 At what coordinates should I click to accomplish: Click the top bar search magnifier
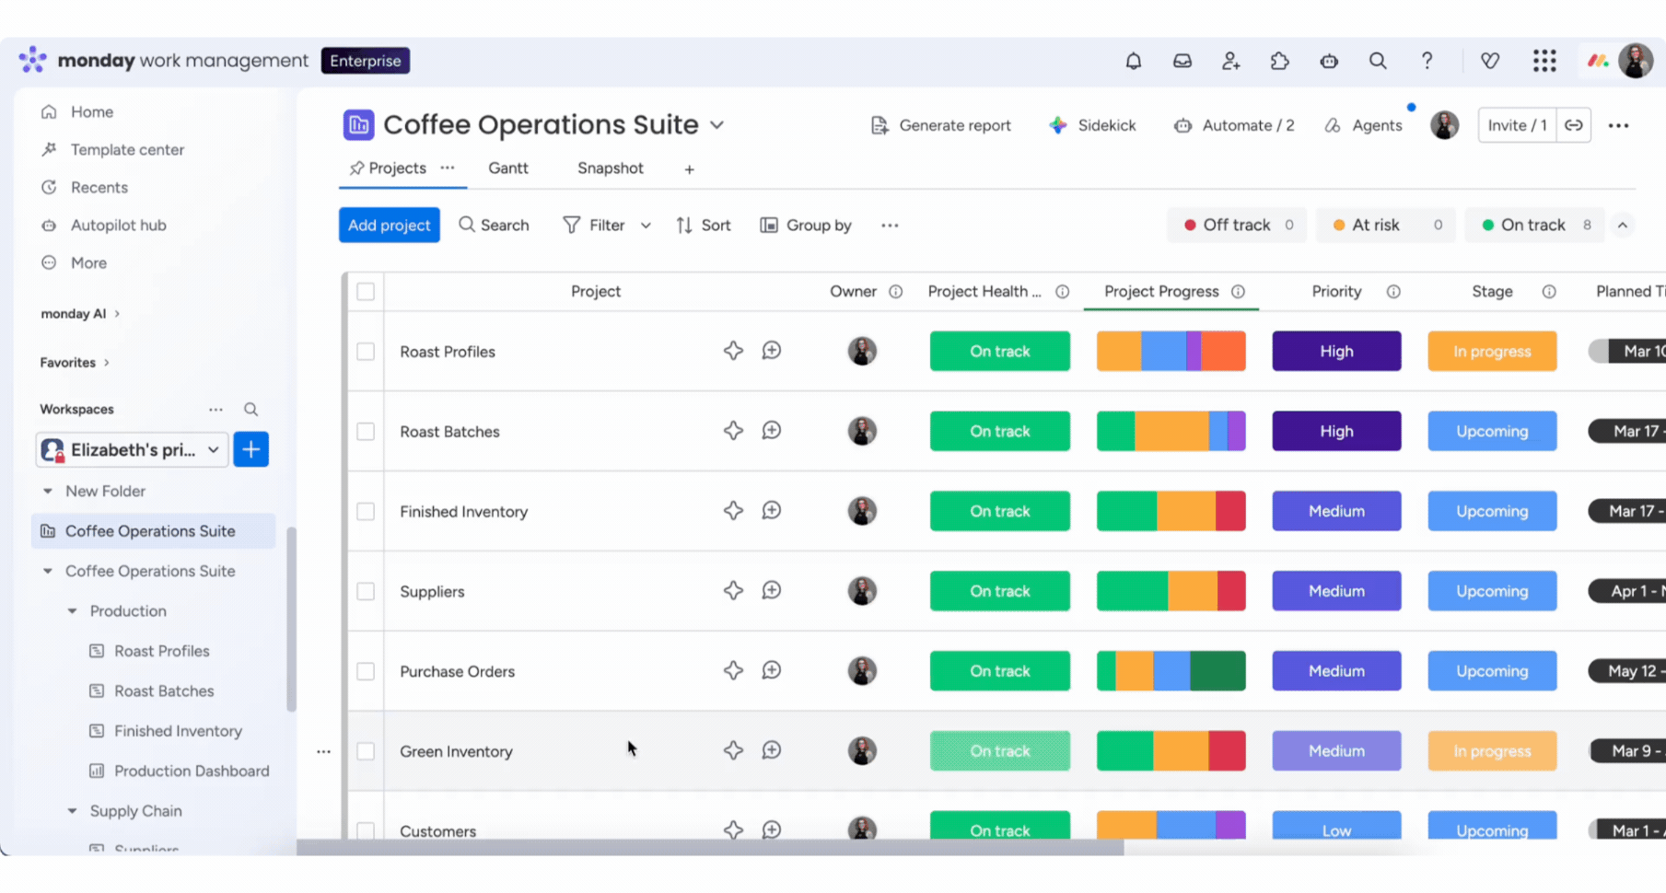[x=1377, y=61]
